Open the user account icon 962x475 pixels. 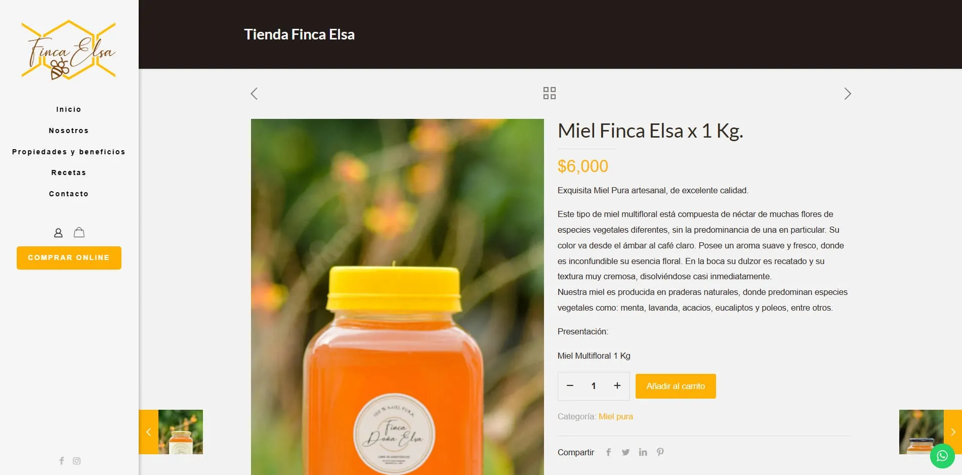tap(58, 233)
